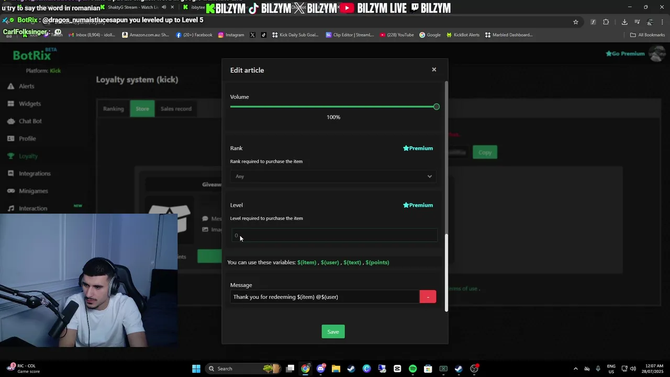Open Discord from the taskbar
Screen dimensions: 670x377
[x=320, y=369]
